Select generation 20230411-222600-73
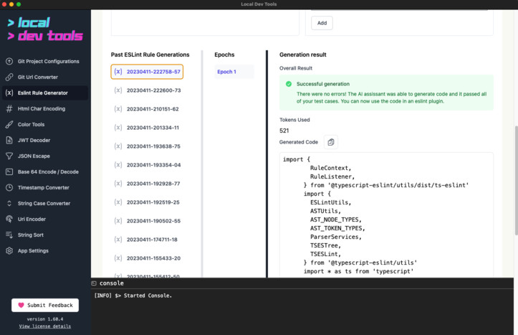This screenshot has width=518, height=335. coord(147,90)
